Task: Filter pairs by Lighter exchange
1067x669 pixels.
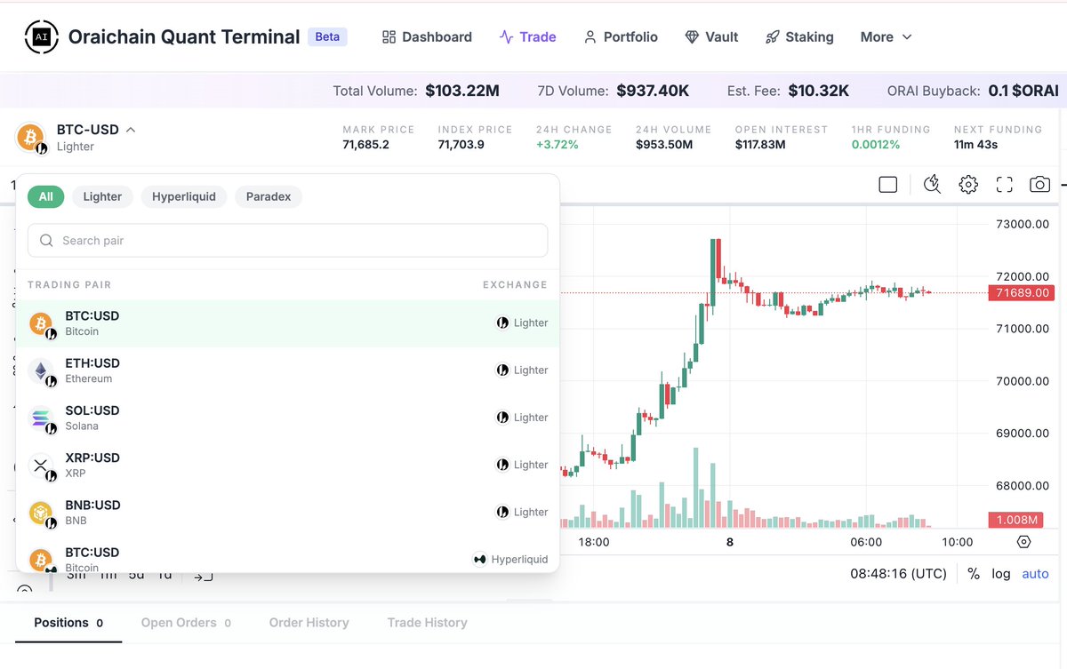Action: point(102,196)
